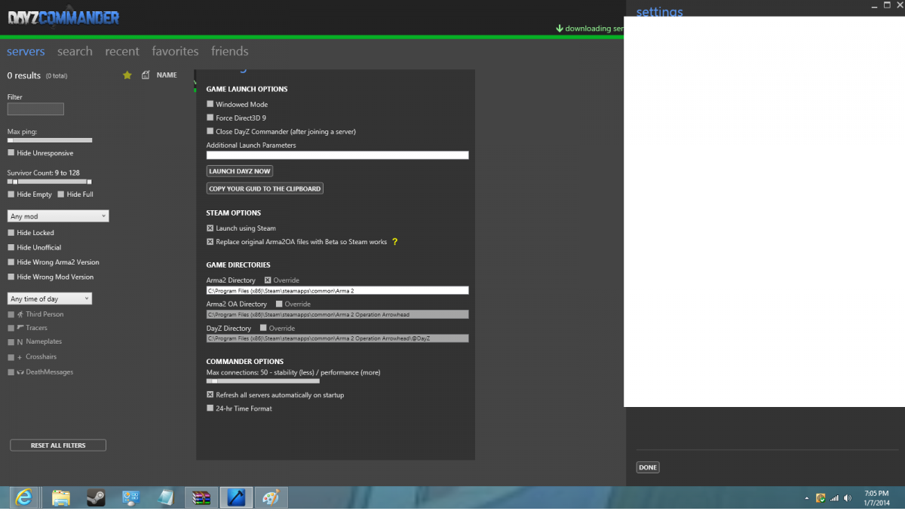Switch to the favorites tab
The height and width of the screenshot is (511, 905).
[175, 51]
